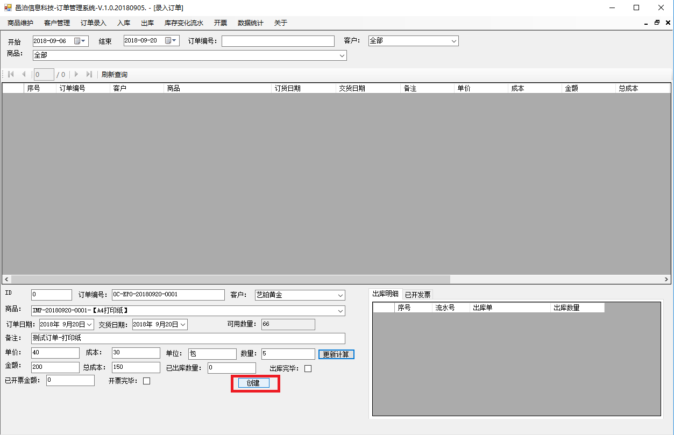Click the 总成本 column header
674x435 pixels.
(x=643, y=88)
